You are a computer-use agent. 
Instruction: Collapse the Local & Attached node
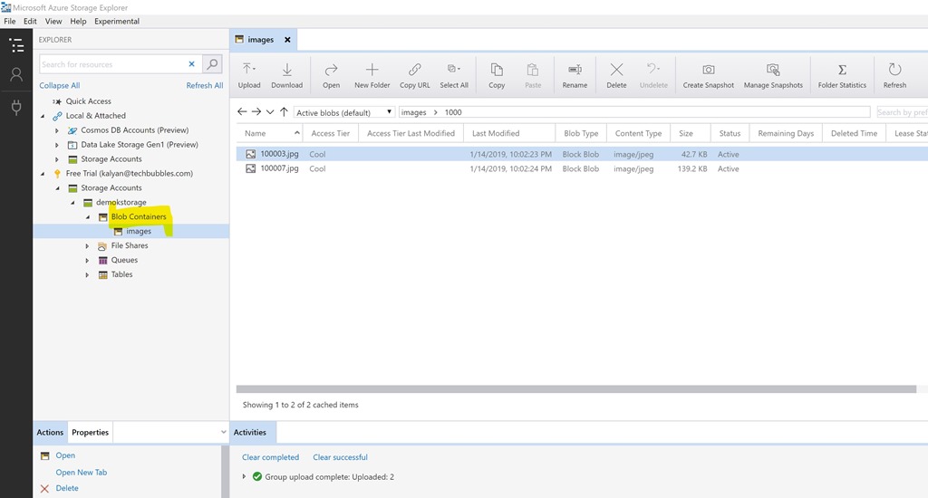(x=43, y=116)
